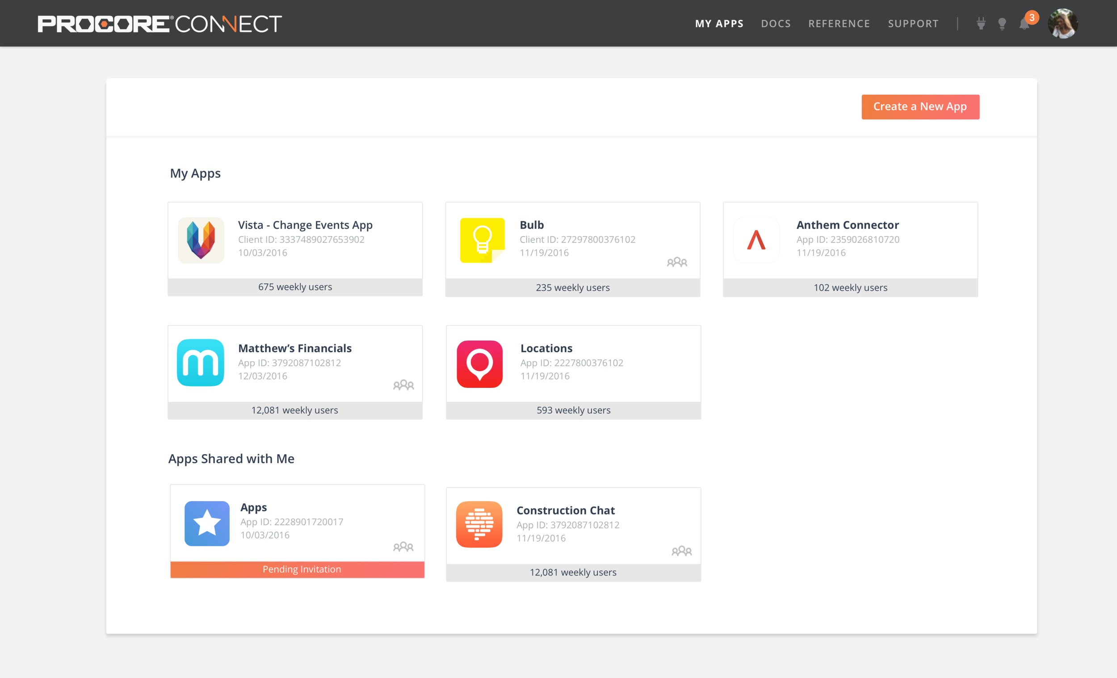This screenshot has height=678, width=1117.
Task: Click team members icon on Construction Chat card
Action: point(681,551)
